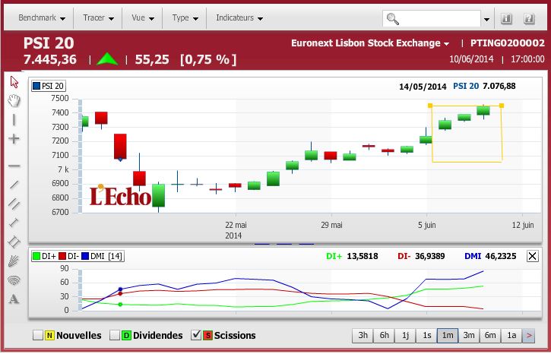
Task: Click the green up arrow indicator
Action: coord(107,59)
